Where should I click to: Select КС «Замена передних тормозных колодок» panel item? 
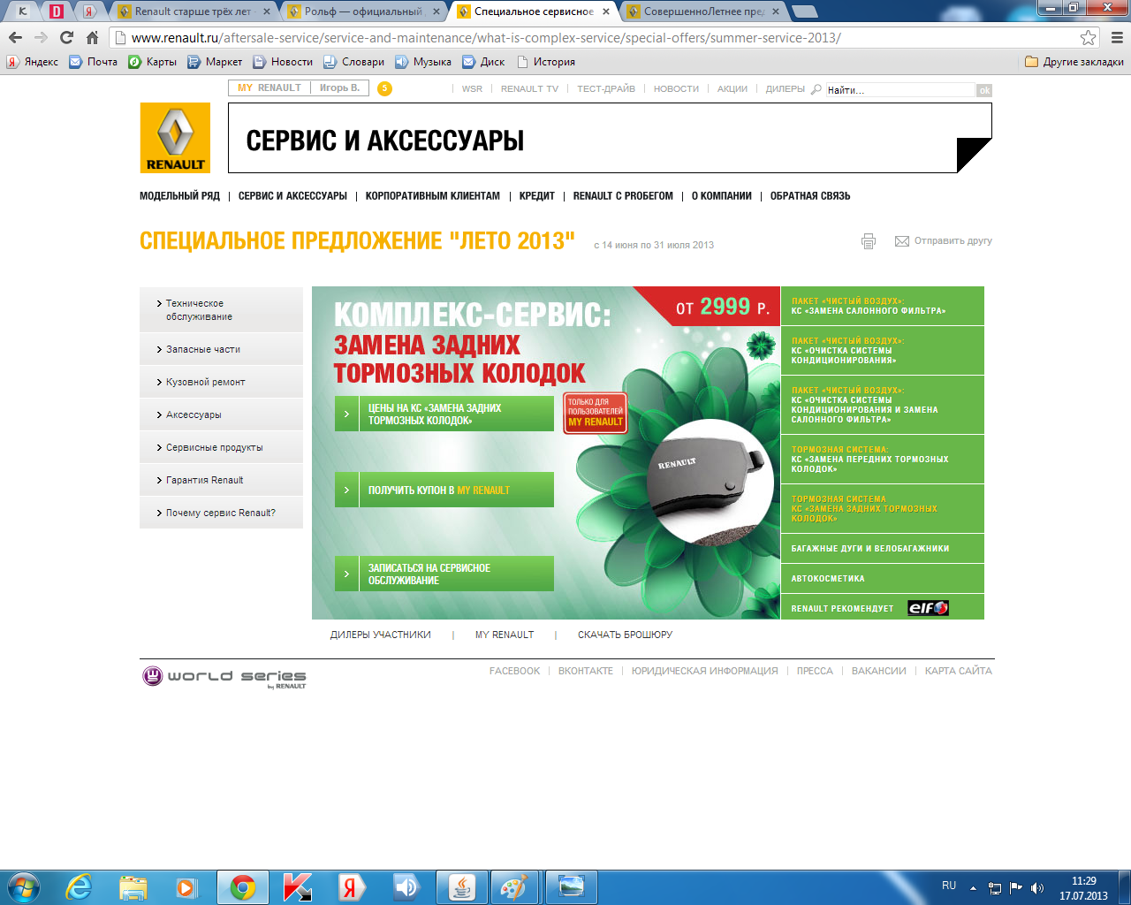coord(883,459)
